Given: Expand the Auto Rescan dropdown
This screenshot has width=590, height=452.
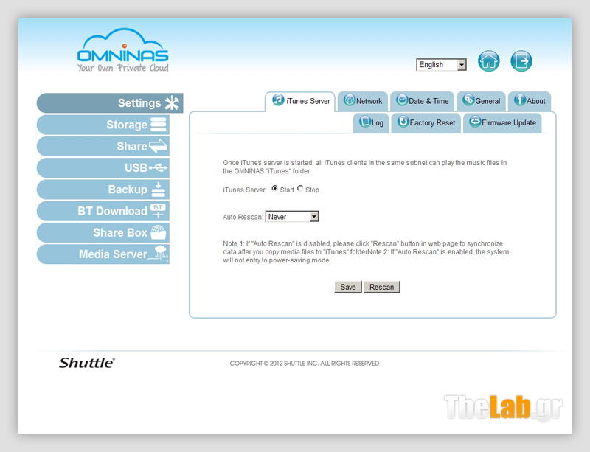Looking at the screenshot, I should pos(292,217).
